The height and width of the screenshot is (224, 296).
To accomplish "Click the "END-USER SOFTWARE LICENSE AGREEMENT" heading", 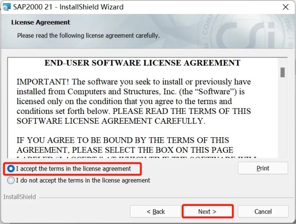I will click(x=142, y=63).
